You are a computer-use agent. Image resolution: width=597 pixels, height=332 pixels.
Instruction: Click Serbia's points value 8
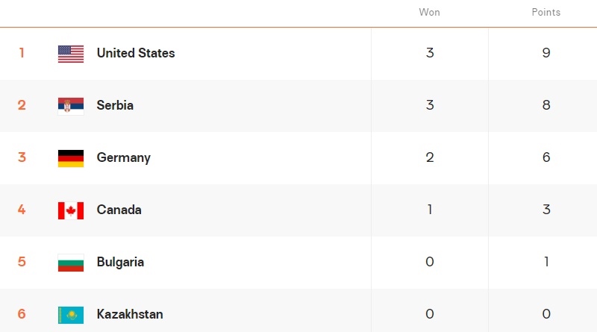[x=546, y=106]
